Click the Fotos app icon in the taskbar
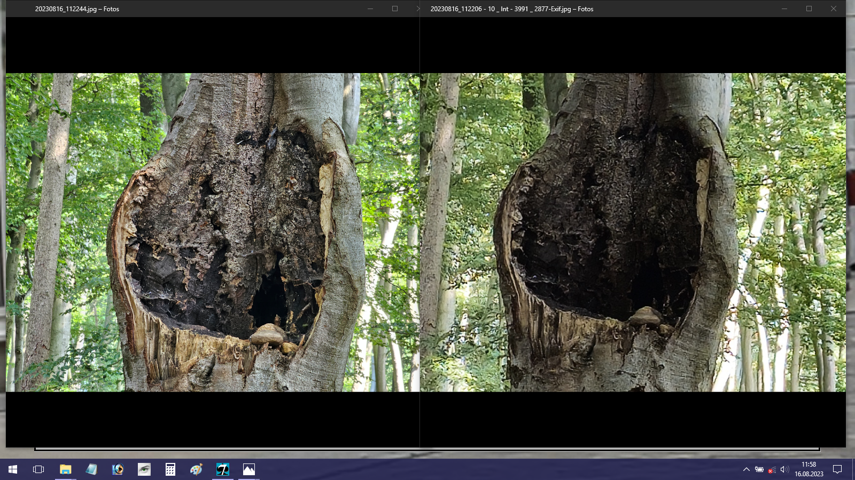Screen dimensions: 855x480 (x=248, y=469)
